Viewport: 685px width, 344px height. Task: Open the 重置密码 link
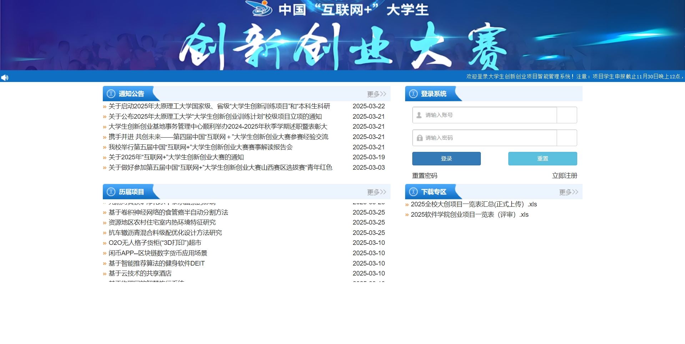425,176
